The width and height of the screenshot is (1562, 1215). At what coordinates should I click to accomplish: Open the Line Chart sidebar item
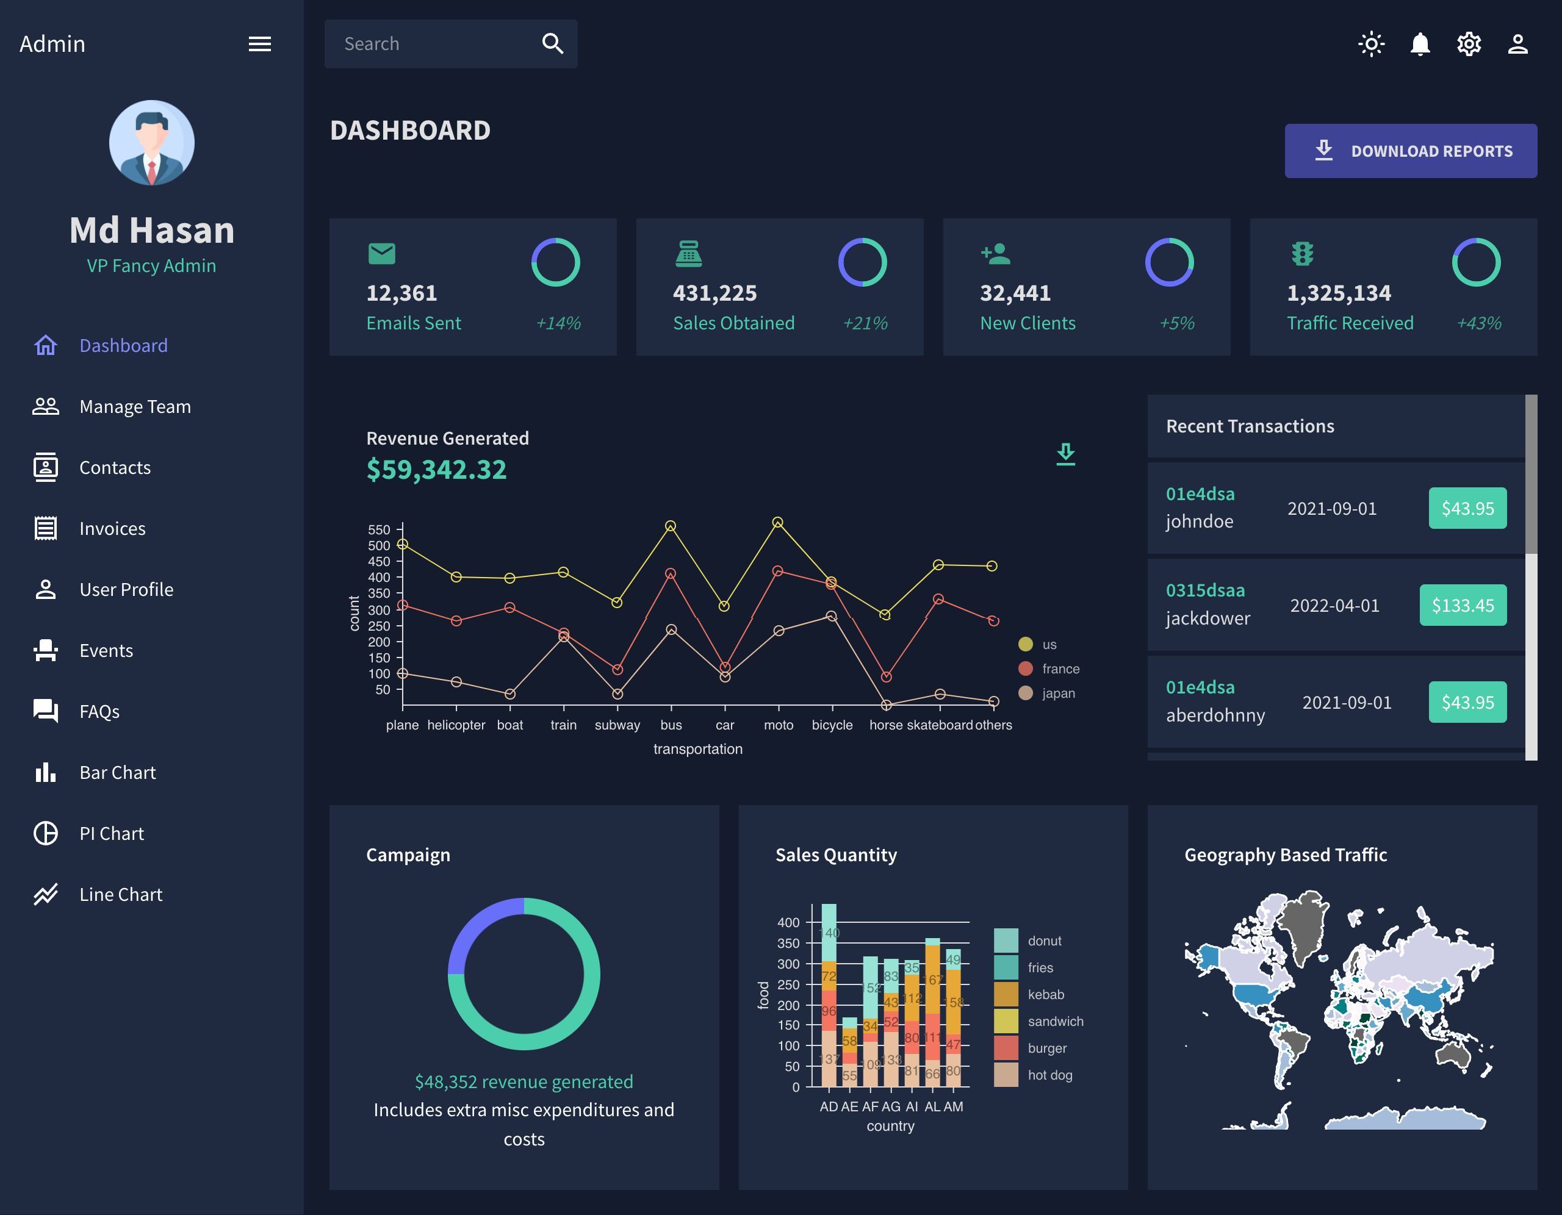tap(120, 894)
